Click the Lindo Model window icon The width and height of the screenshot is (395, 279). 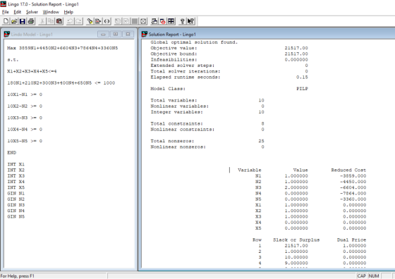[x=7, y=34]
